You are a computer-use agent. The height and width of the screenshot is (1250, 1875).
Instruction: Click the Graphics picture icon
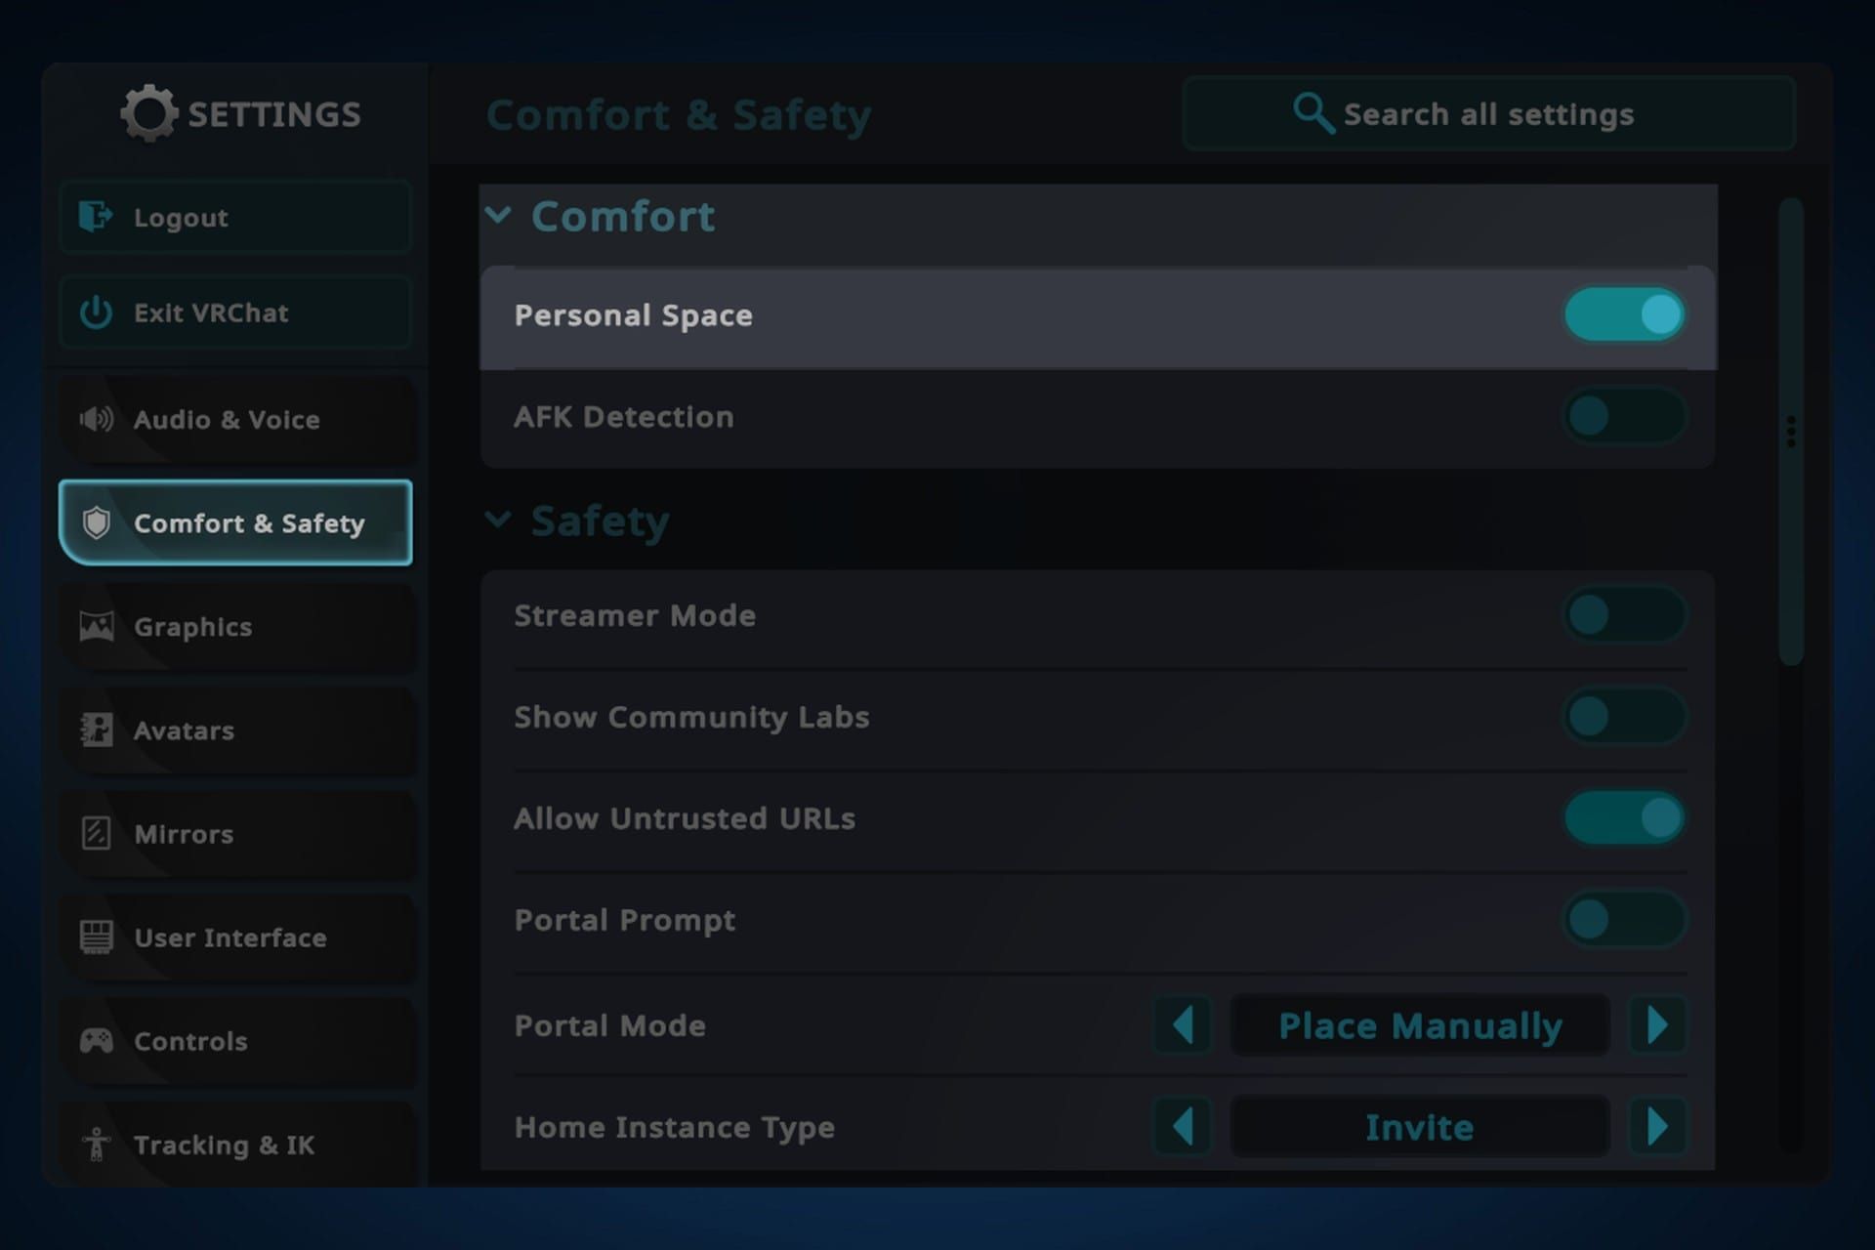click(x=96, y=626)
